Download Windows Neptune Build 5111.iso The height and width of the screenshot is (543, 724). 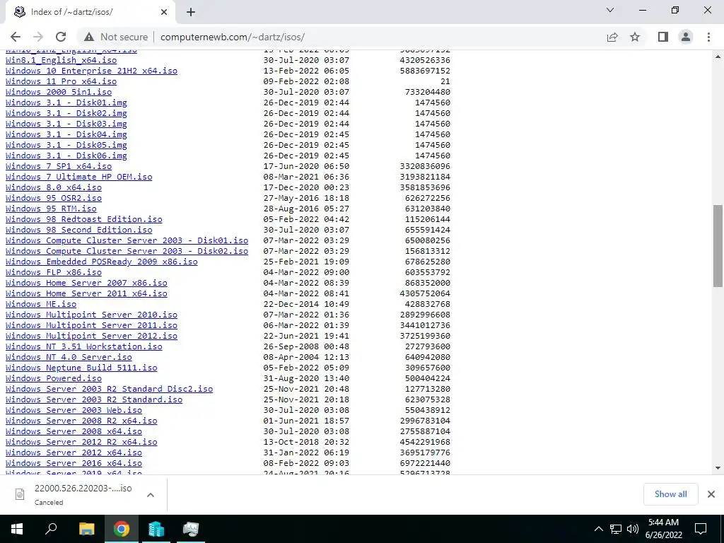(81, 368)
